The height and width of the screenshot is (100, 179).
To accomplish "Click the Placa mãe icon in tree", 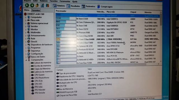I will coord(29,20).
